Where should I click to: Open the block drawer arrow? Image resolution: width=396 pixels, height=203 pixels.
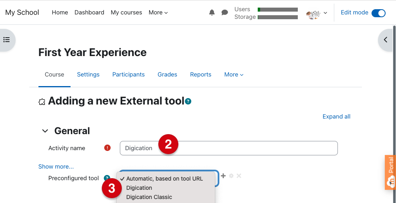point(386,40)
